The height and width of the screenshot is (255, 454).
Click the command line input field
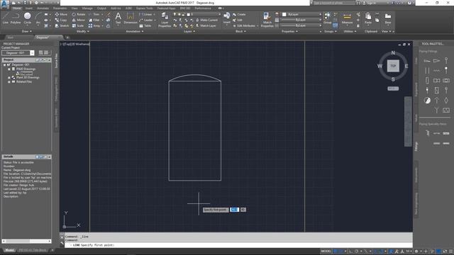pyautogui.click(x=238, y=245)
